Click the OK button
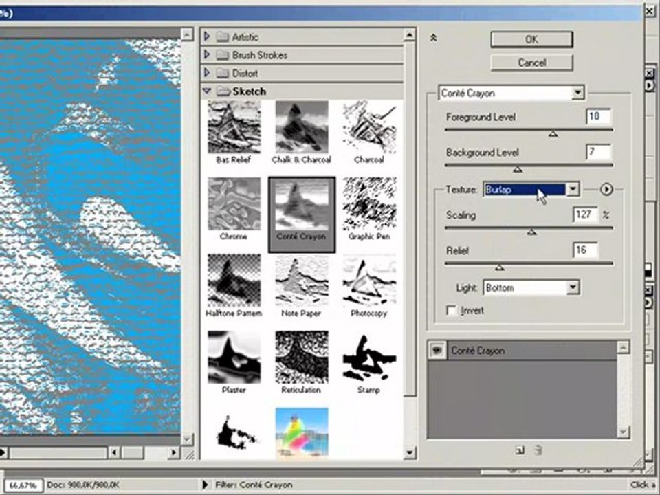Viewport: 660px width, 495px height. pyautogui.click(x=531, y=40)
